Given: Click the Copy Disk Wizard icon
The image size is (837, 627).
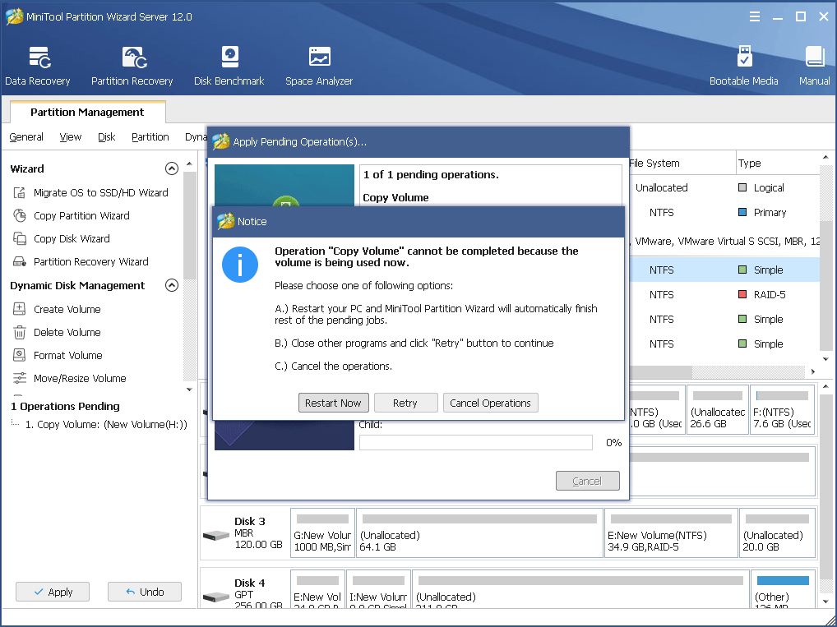Looking at the screenshot, I should [x=20, y=238].
